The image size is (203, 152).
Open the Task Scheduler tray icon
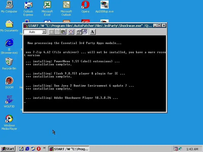tap(176, 149)
